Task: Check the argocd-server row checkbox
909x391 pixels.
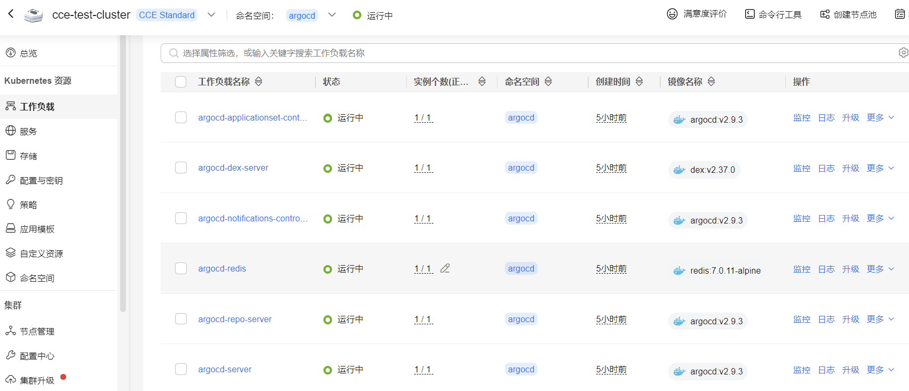Action: 181,369
